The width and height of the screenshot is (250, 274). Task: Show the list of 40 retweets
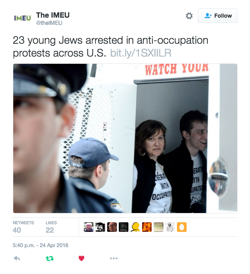[23, 227]
